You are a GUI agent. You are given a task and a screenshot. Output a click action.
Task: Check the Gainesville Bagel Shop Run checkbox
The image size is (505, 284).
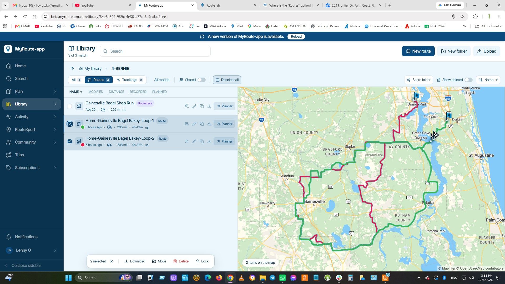click(x=70, y=106)
